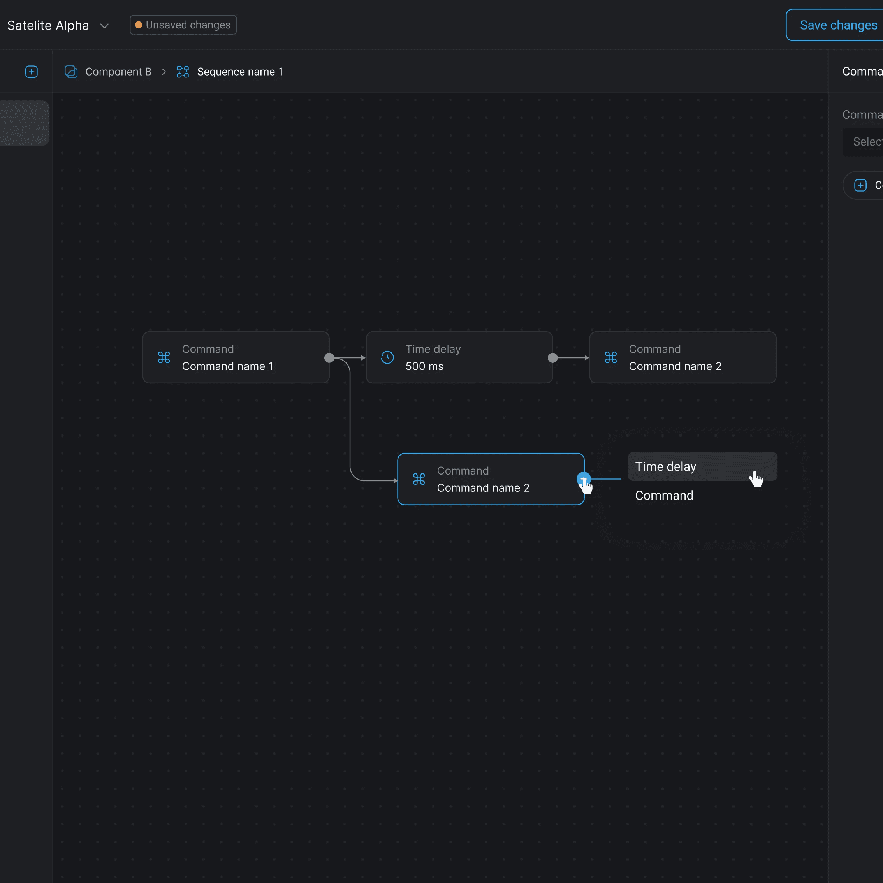Click the Sequence name 1 flow icon
Image resolution: width=883 pixels, height=883 pixels.
[x=183, y=72]
